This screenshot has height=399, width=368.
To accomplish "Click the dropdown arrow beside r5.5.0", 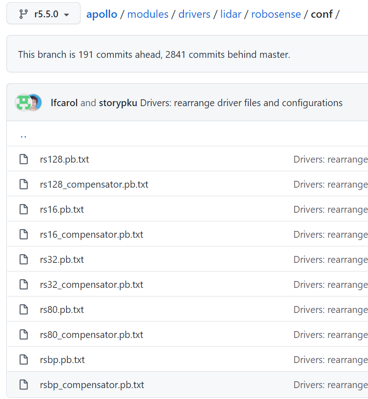I will tap(67, 14).
